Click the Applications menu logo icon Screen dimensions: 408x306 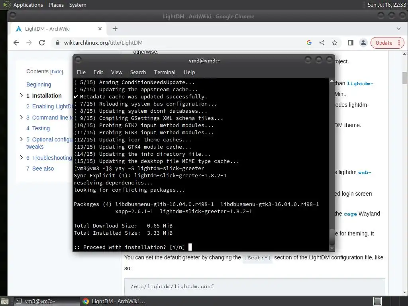tap(6, 5)
